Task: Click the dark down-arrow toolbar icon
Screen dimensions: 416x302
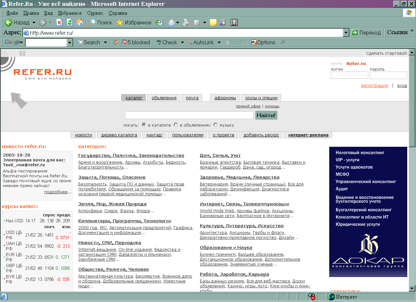Action: point(234,22)
